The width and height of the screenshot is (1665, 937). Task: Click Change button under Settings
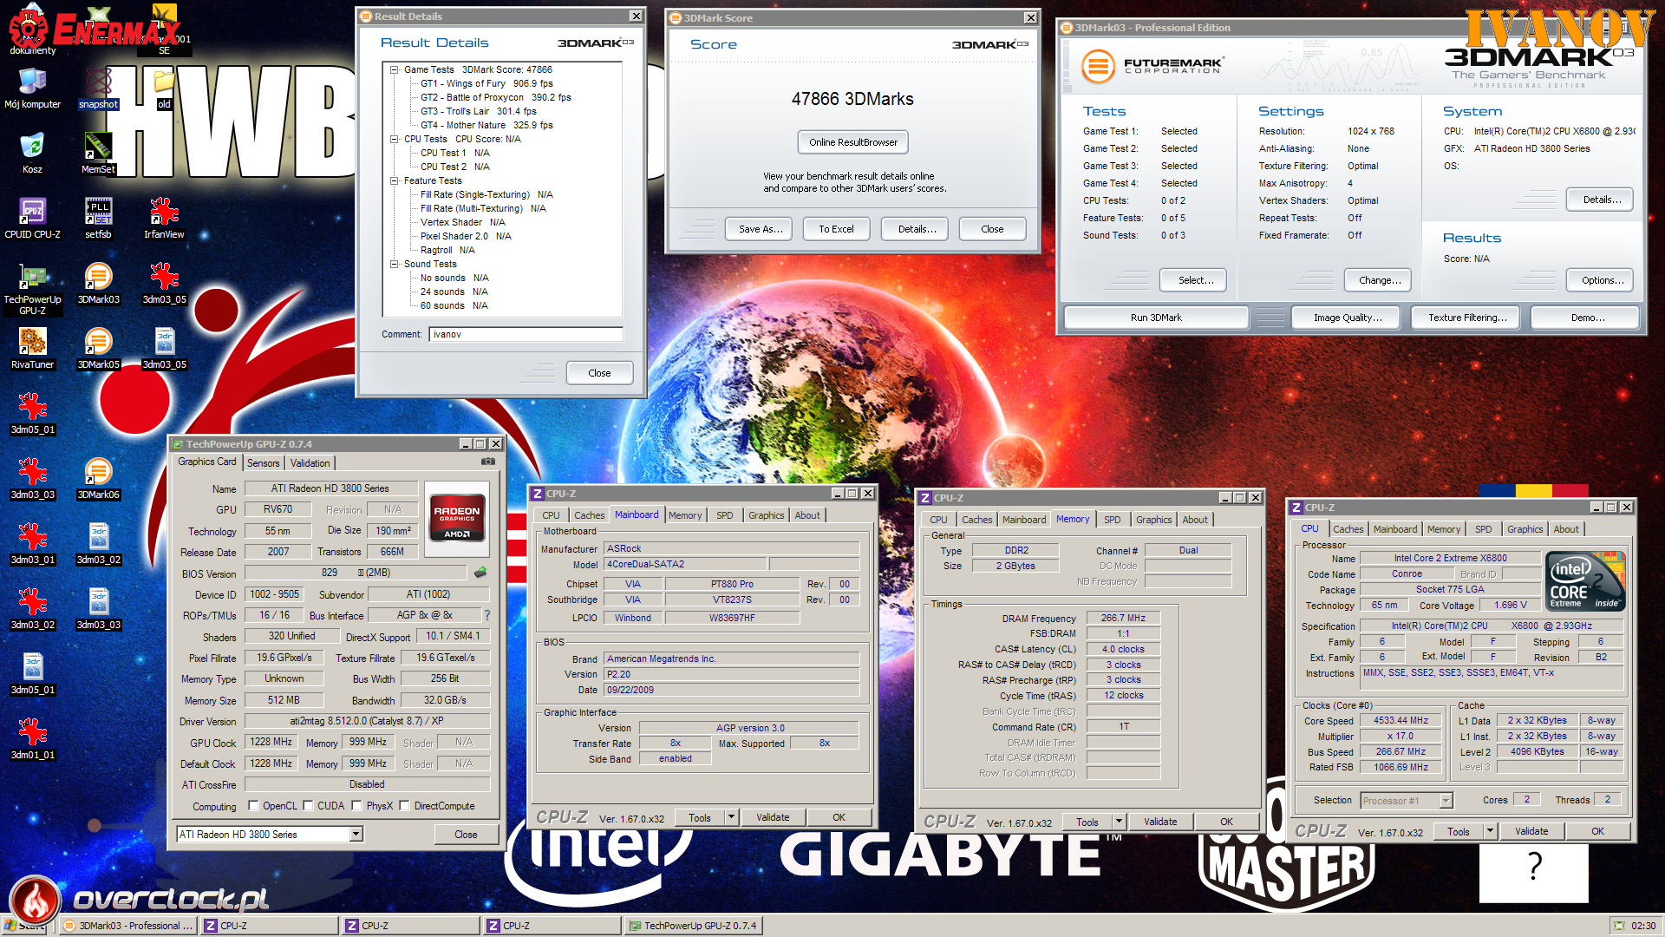click(1380, 280)
